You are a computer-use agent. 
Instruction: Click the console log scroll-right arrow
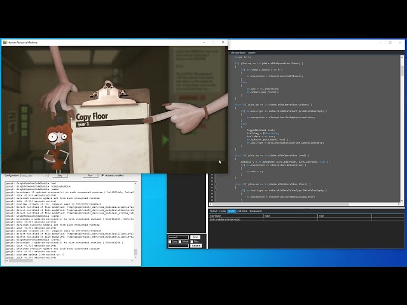click(x=132, y=261)
